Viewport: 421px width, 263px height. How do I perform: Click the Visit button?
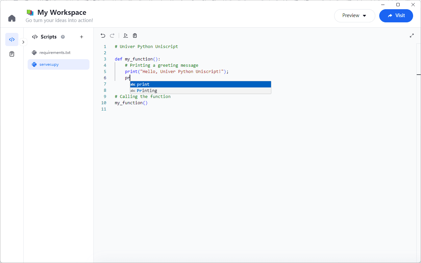396,15
